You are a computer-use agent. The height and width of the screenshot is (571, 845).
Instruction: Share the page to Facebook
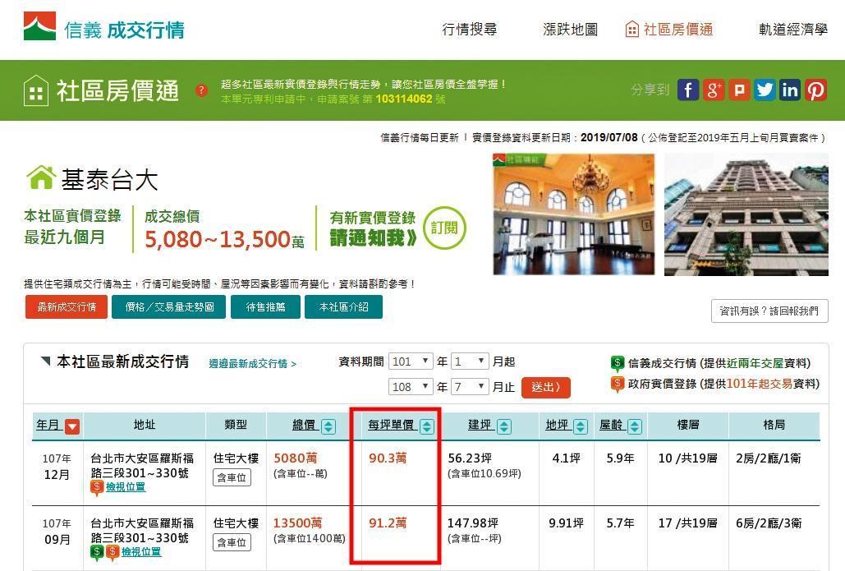click(x=688, y=90)
